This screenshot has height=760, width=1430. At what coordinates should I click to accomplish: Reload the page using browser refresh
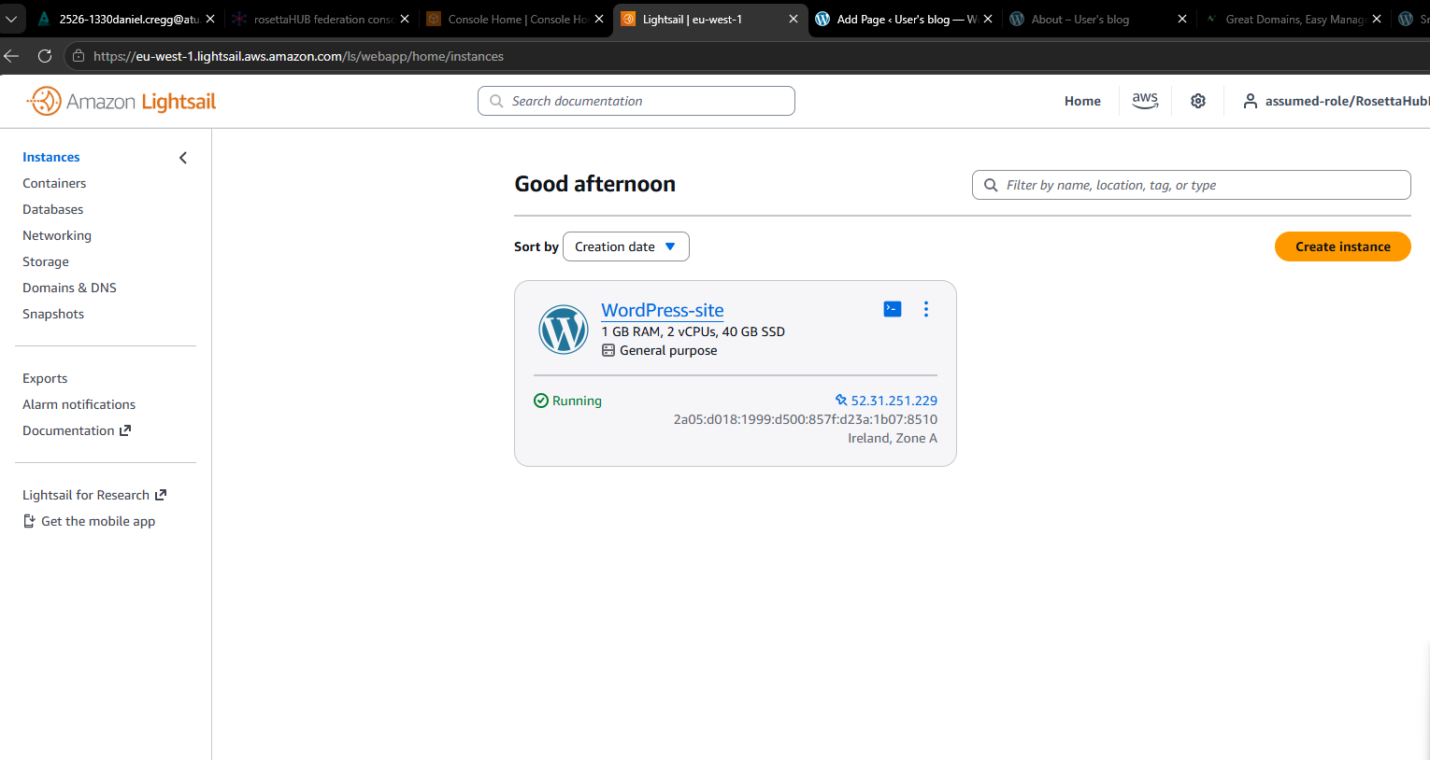point(44,56)
